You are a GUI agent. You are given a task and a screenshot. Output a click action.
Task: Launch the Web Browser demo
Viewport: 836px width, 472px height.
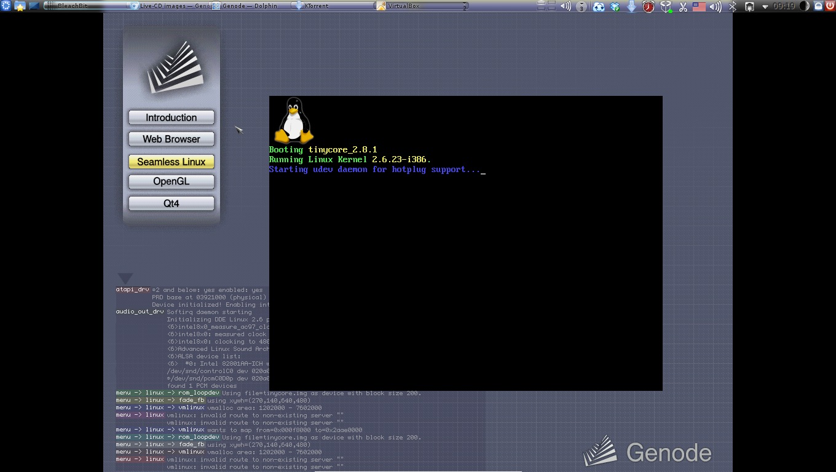(172, 139)
